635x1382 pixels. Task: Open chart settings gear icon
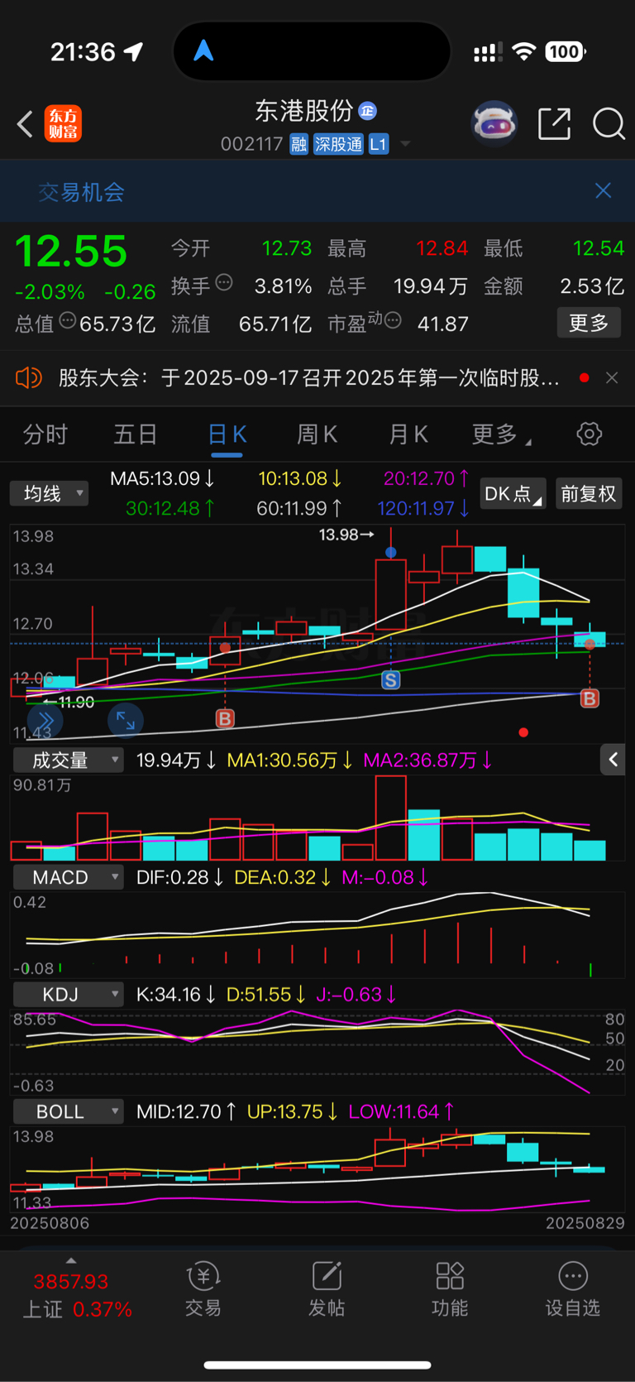coord(589,434)
